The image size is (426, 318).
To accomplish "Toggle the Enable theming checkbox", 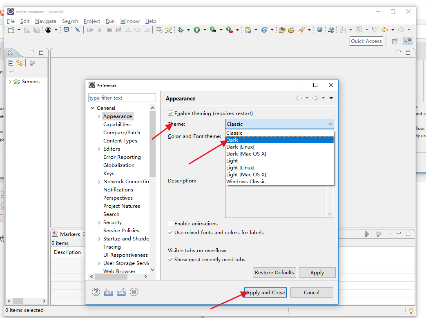I will [171, 113].
